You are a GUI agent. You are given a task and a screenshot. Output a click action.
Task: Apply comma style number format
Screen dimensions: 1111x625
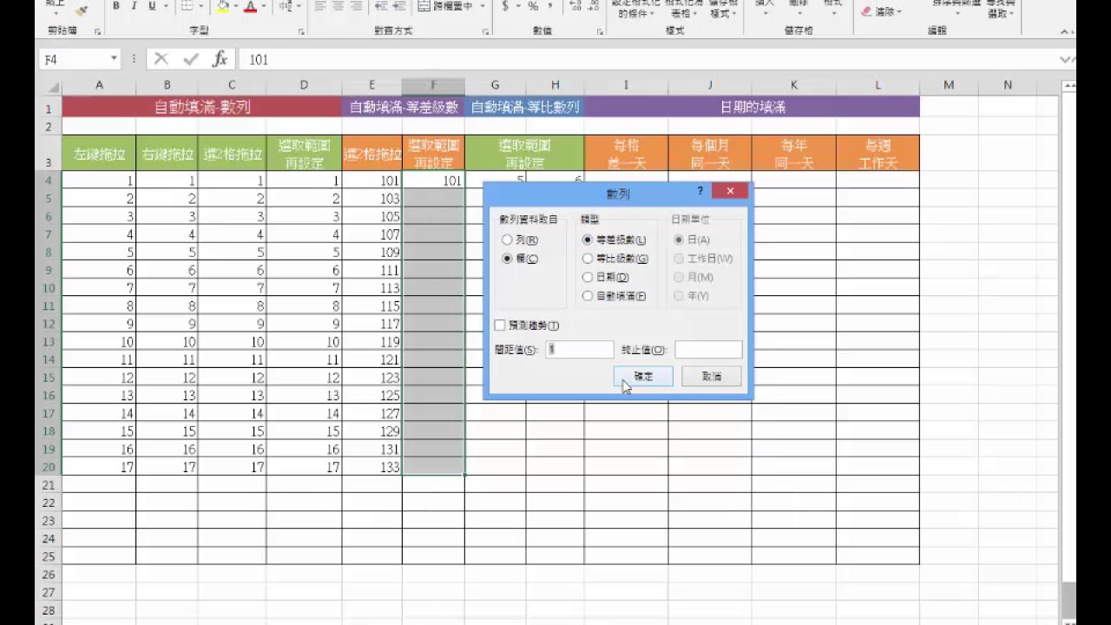click(551, 6)
